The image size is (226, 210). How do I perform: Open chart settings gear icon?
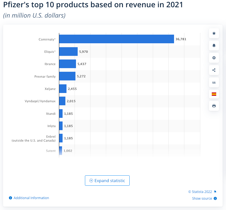tap(214, 58)
